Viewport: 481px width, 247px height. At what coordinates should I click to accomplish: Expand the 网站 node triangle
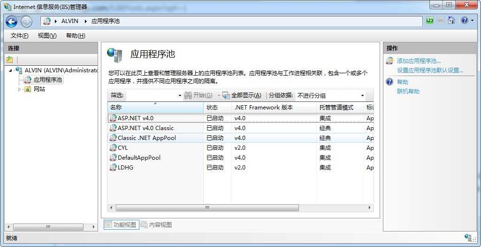pyautogui.click(x=20, y=89)
